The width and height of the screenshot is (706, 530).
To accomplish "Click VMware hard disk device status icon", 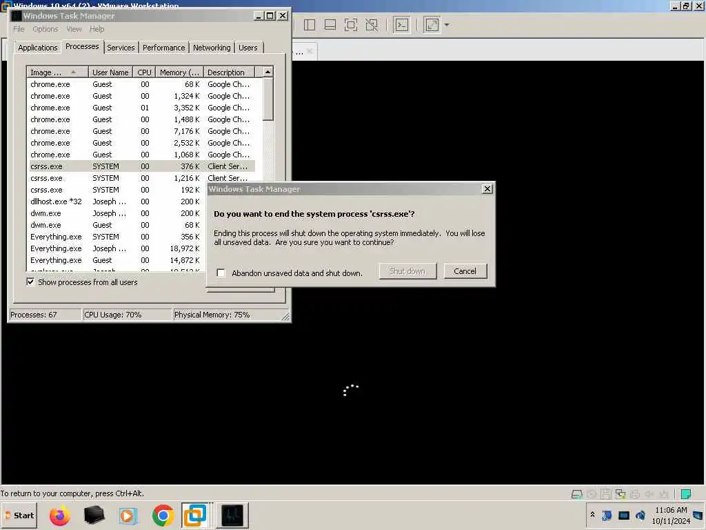I will click(576, 494).
